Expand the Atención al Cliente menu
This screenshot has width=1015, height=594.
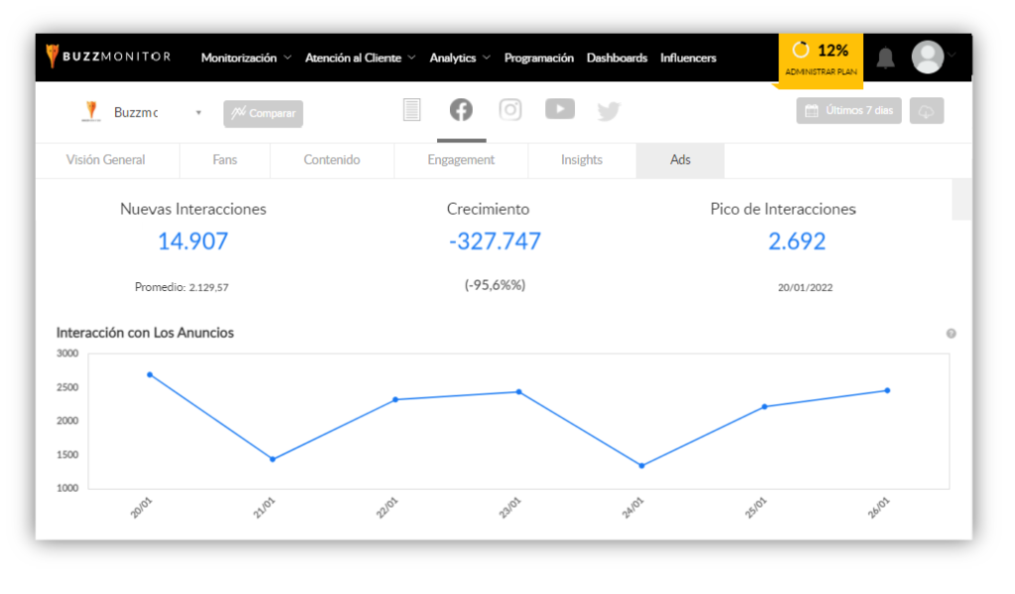[360, 57]
